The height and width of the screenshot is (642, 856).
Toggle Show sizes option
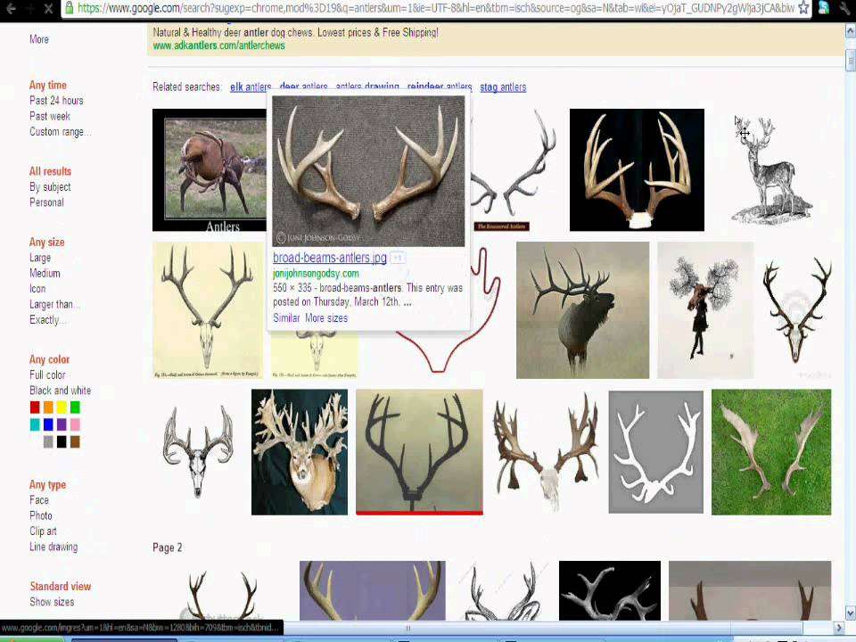point(52,602)
